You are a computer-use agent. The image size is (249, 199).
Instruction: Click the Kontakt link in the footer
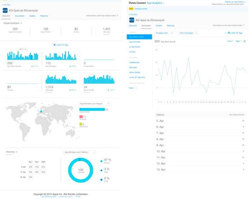coord(78,197)
